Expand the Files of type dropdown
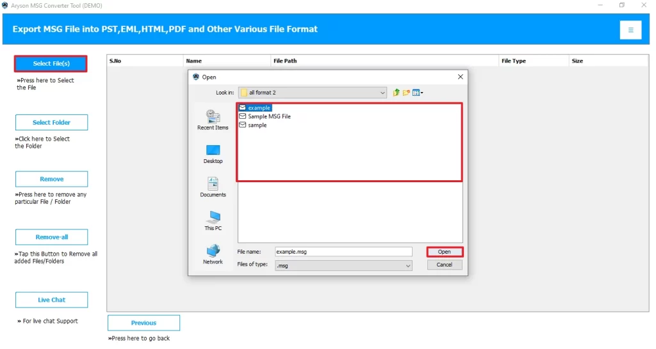 [x=407, y=266]
